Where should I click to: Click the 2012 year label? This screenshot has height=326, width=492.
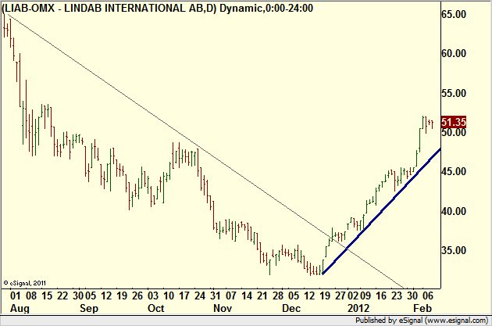pyautogui.click(x=358, y=308)
